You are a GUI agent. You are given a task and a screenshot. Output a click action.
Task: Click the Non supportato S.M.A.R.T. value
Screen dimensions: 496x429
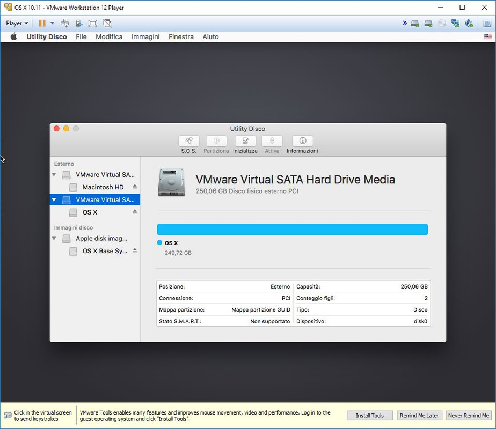pos(270,321)
